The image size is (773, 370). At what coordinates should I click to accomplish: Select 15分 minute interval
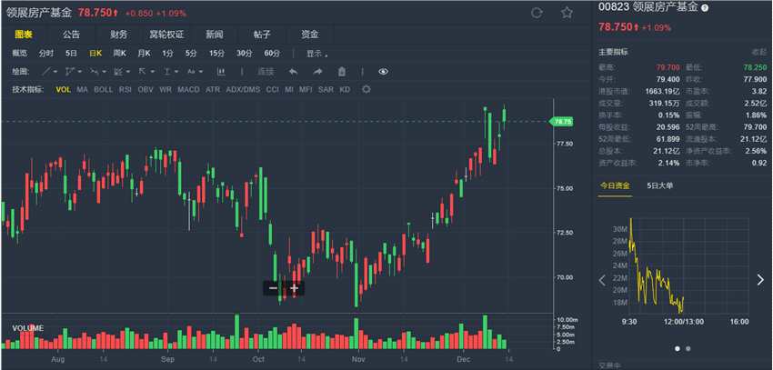[216, 54]
